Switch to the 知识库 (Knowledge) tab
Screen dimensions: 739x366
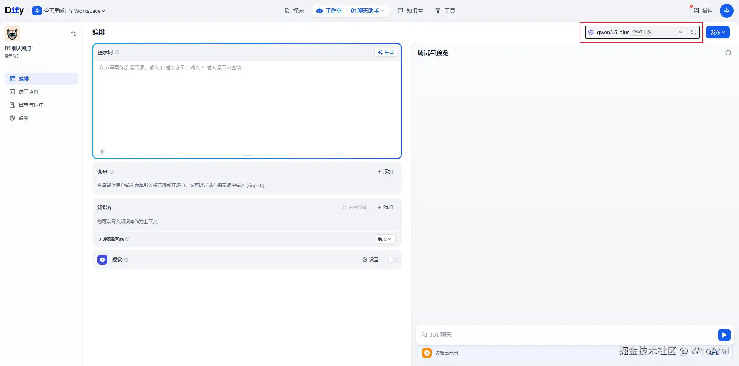[x=410, y=11]
